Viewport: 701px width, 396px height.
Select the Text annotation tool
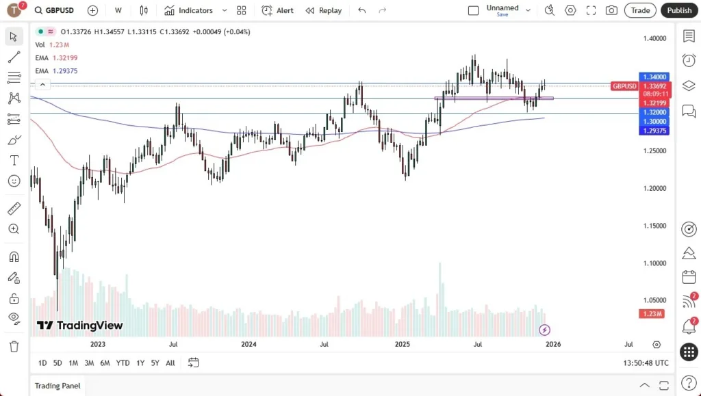tap(14, 160)
